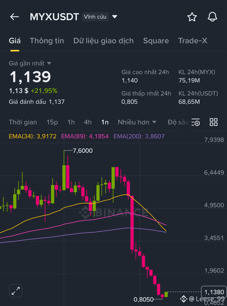Tap the current price tag 1,1380

pos(214,292)
